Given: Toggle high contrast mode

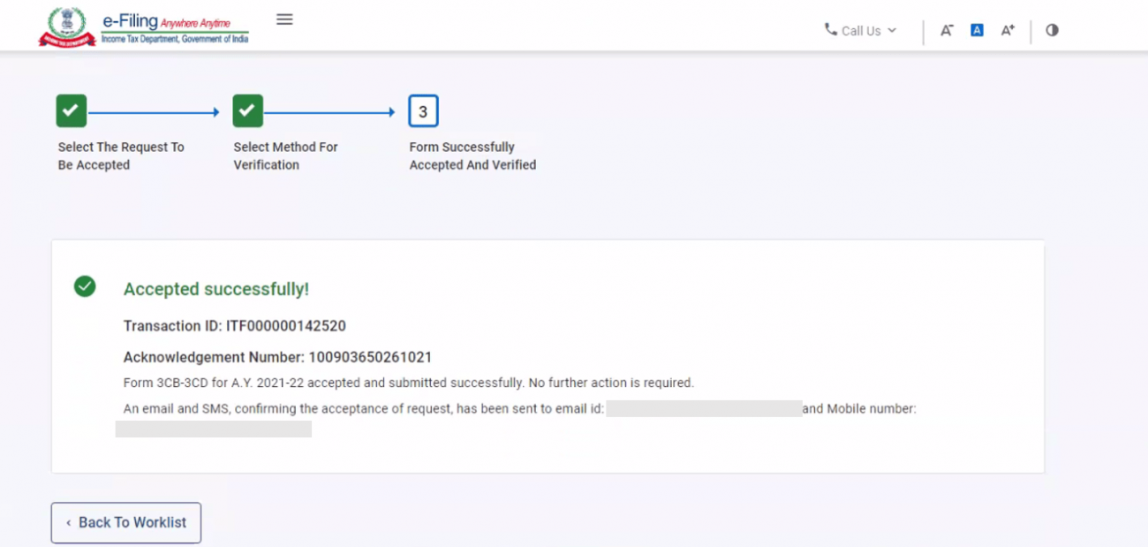Looking at the screenshot, I should point(1052,30).
